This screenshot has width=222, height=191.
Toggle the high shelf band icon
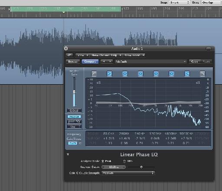click(x=187, y=74)
